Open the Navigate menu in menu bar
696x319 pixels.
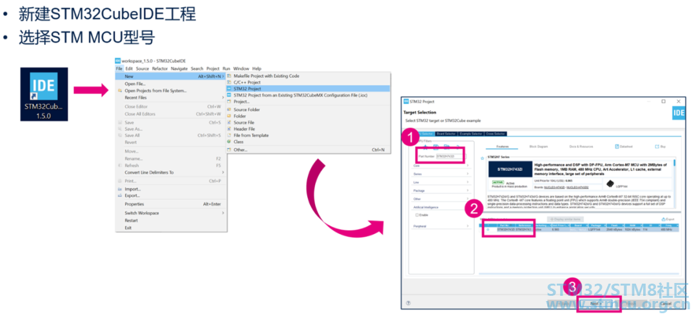[179, 68]
